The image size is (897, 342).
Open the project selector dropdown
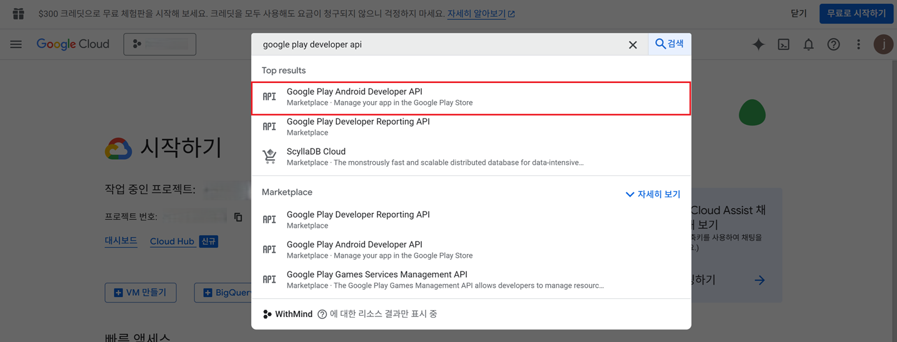tap(160, 44)
